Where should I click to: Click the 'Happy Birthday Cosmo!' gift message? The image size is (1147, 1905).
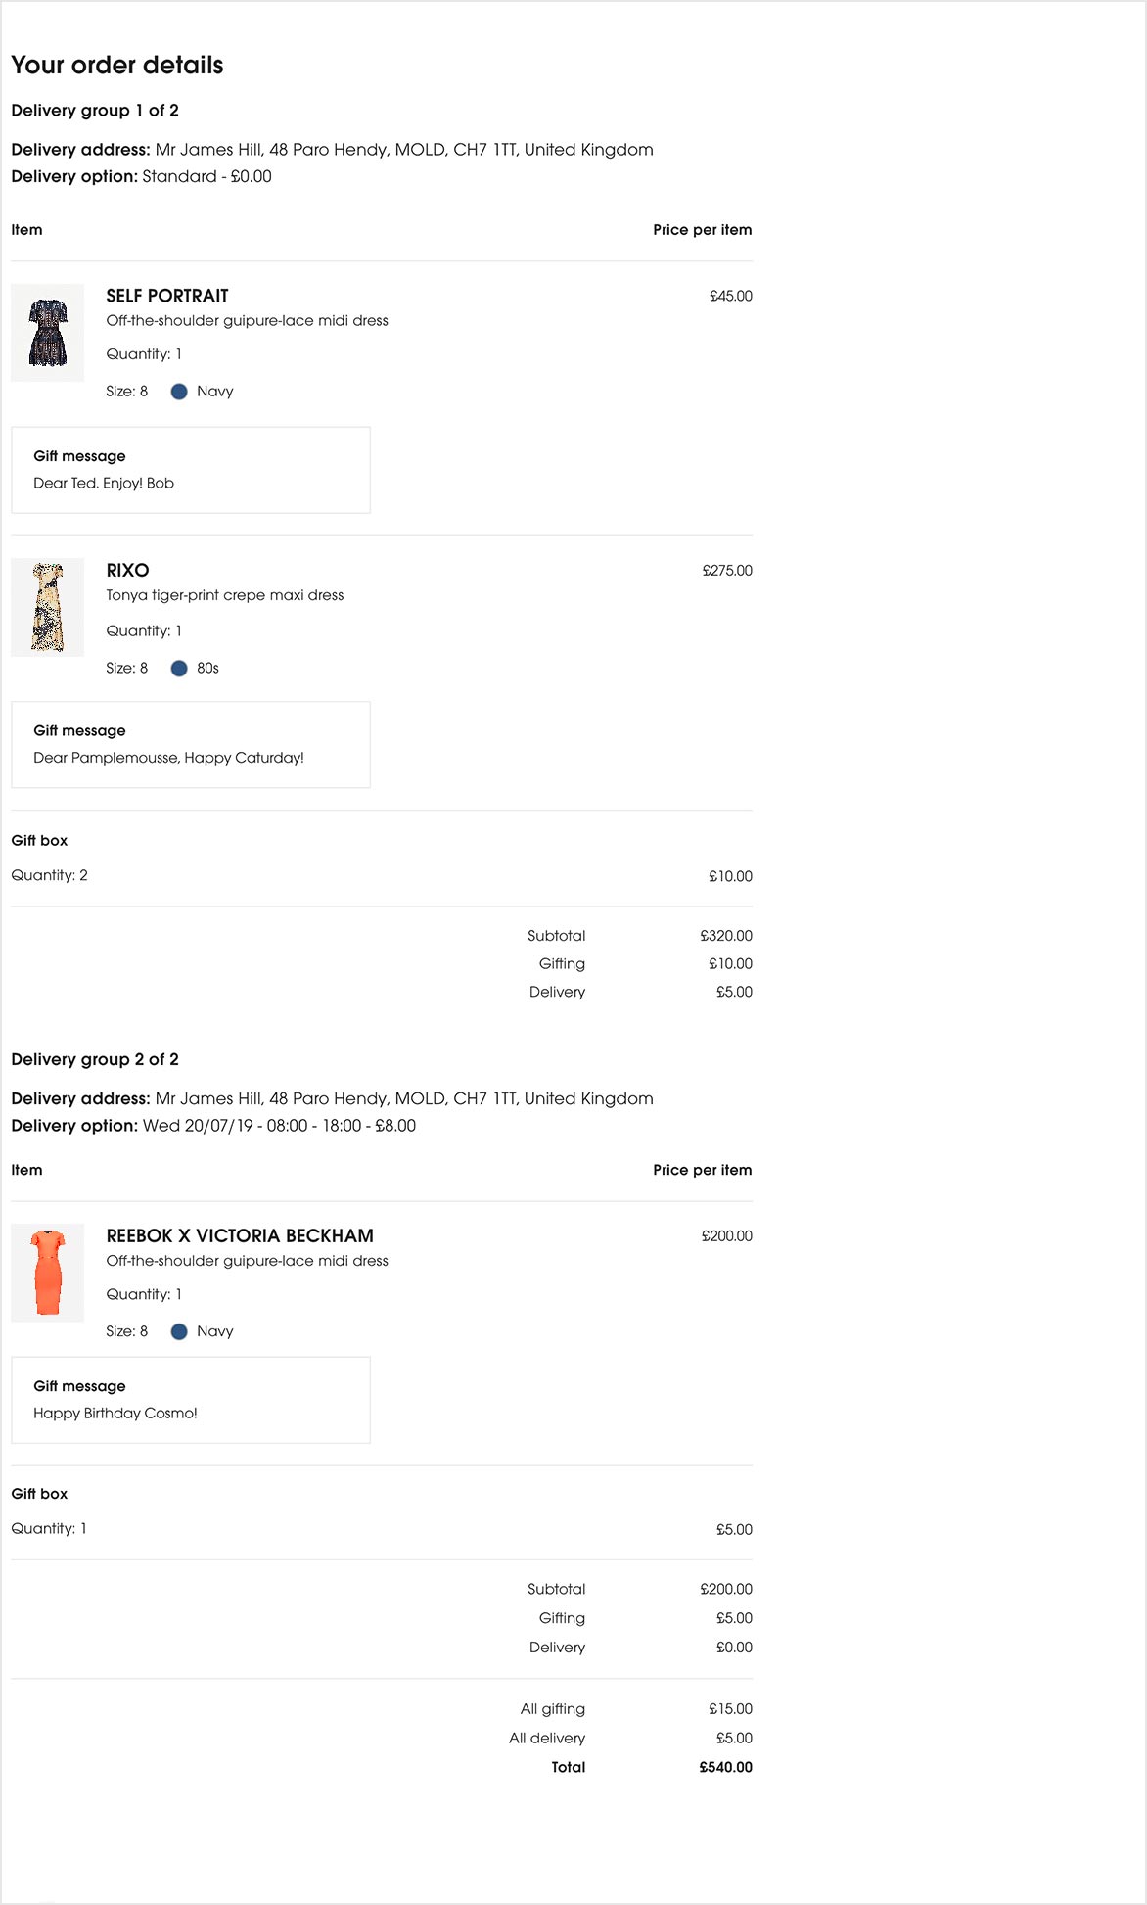(115, 1413)
